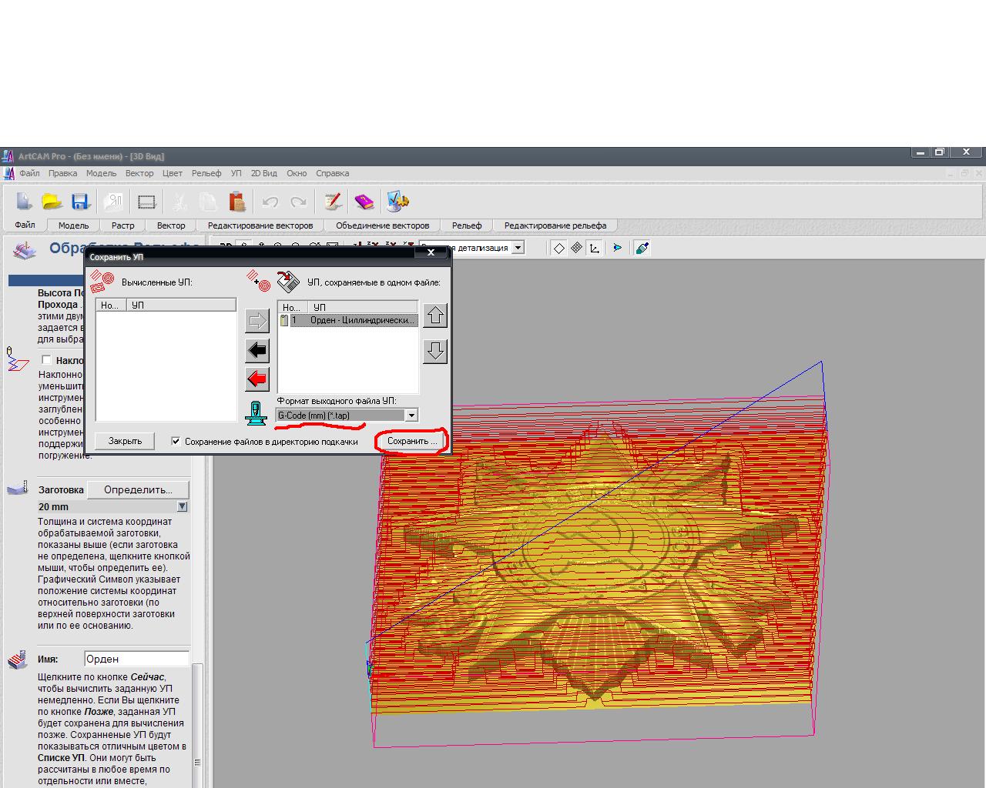Move toolpath down with the down arrow

[435, 351]
